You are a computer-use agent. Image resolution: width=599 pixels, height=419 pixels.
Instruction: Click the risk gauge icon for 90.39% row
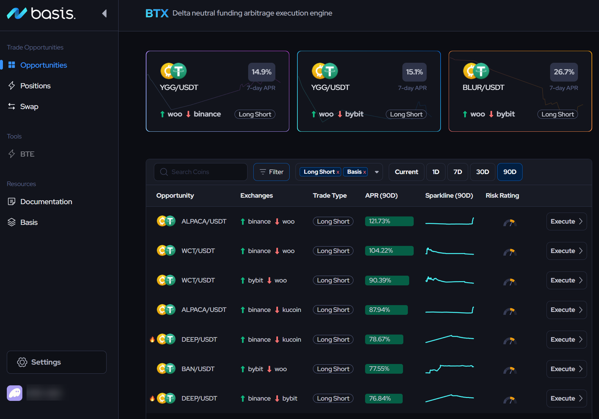(x=510, y=281)
